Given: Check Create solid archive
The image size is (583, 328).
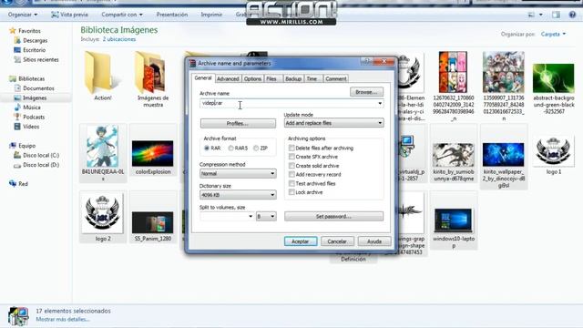Looking at the screenshot, I should point(291,166).
